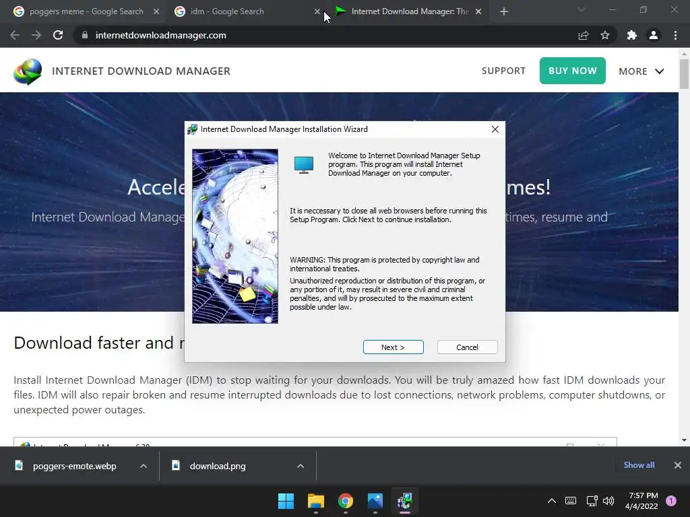Open the Windows Start menu
Screen dimensions: 690x517
(x=286, y=501)
